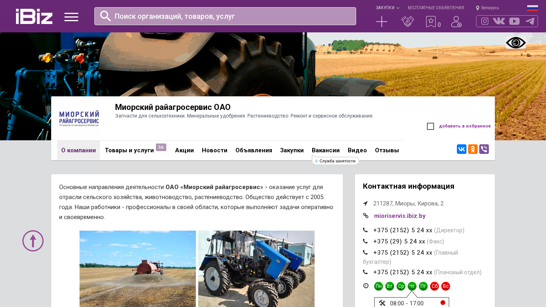Open the Объявления tab

(x=254, y=150)
